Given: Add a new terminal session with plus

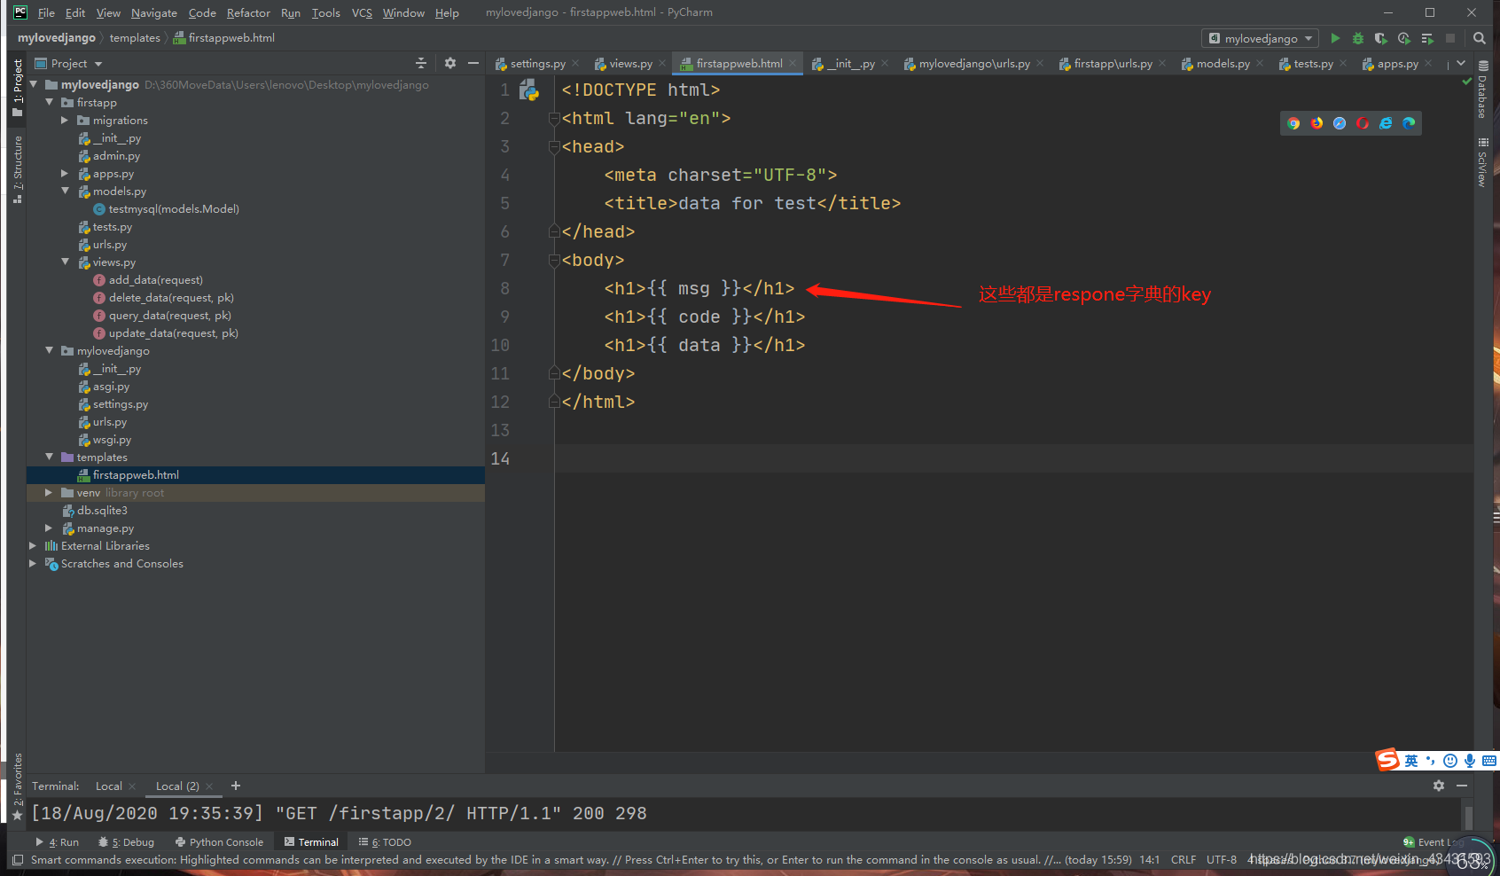Looking at the screenshot, I should 236,786.
